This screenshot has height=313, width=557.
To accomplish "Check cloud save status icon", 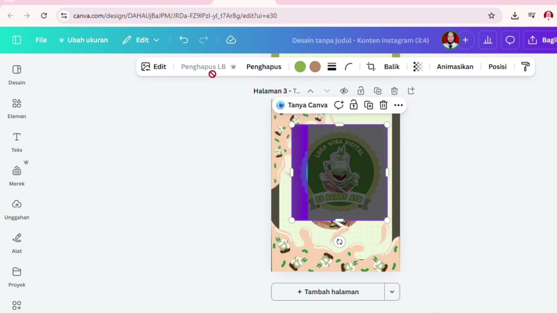I will [x=231, y=40].
